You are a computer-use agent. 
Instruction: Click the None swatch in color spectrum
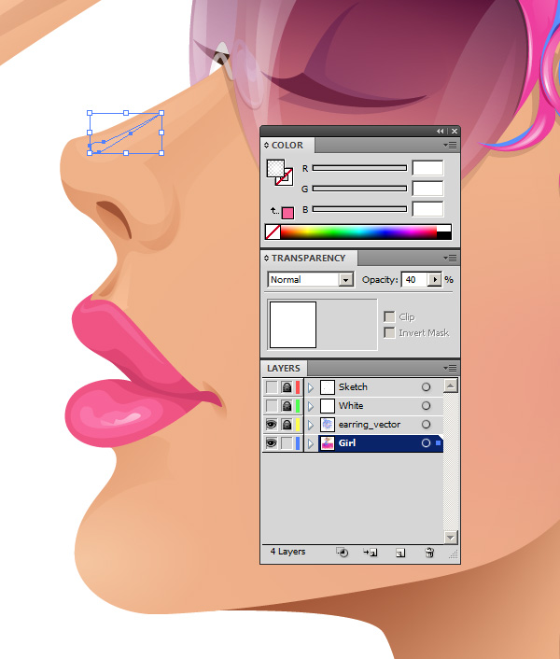tap(273, 231)
